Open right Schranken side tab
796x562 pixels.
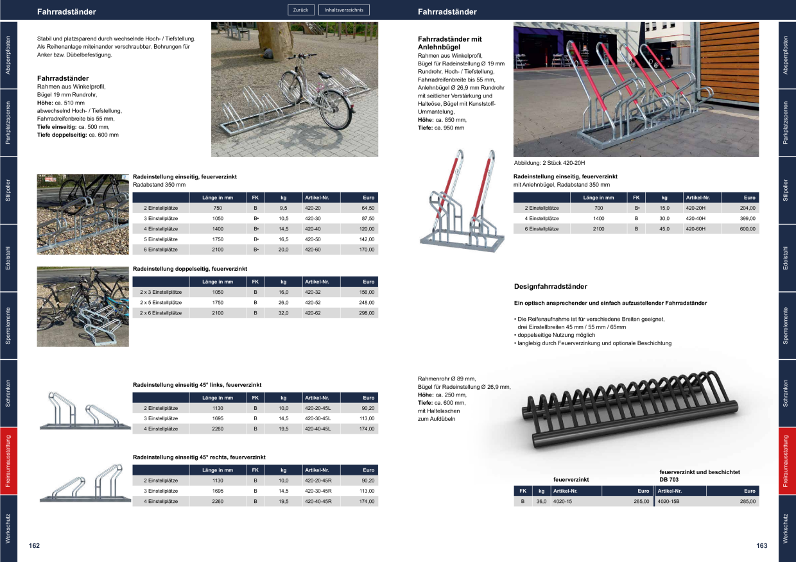point(787,393)
